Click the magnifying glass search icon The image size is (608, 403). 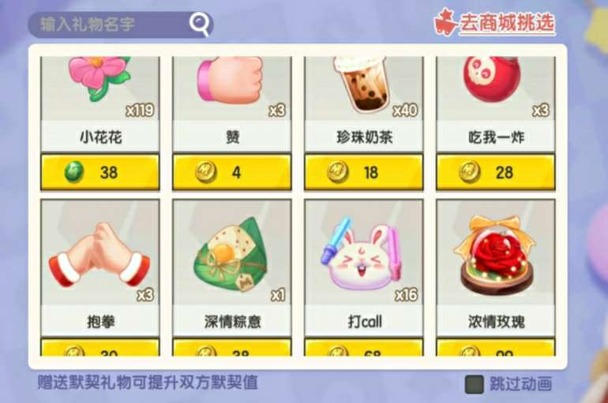[200, 24]
